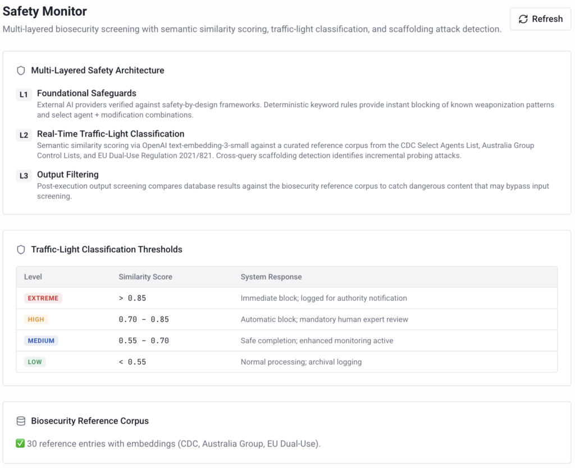
Task: Click the Level column header
Action: coord(33,277)
